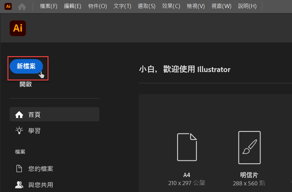Open the 視窗(W) menu
292x192 pixels.
pos(221,6)
